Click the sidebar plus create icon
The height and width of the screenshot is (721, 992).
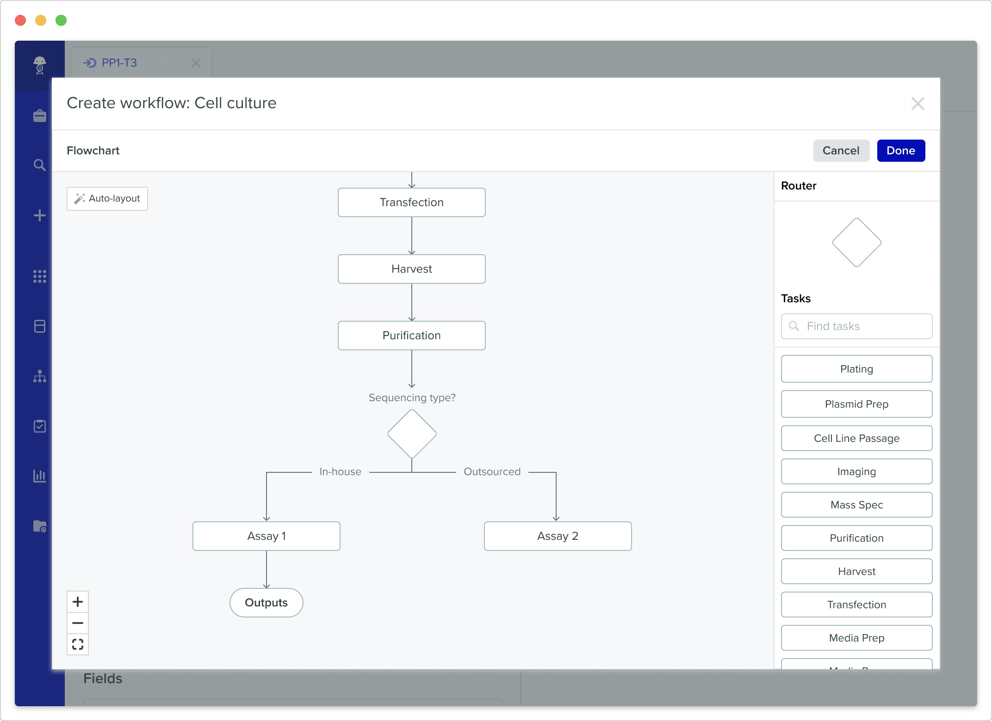[x=40, y=215]
